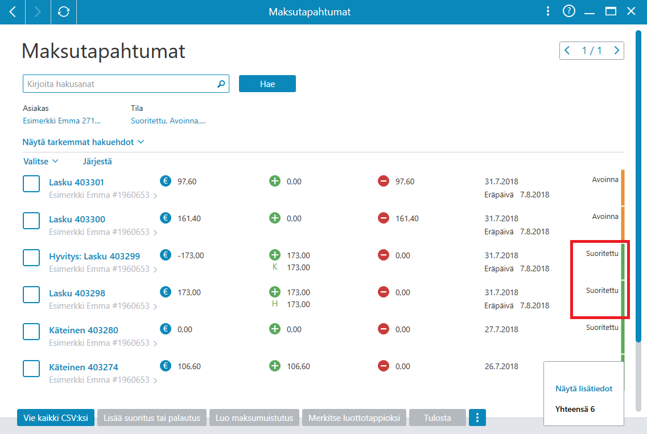Viewport: 647px width, 434px height.
Task: Click the magnifier icon in search field
Action: pos(221,84)
